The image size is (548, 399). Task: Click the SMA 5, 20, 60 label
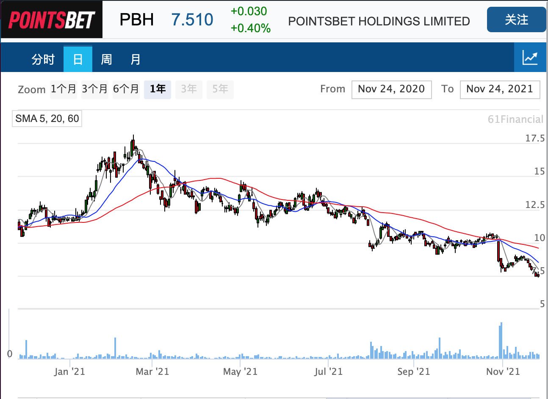[x=47, y=119]
